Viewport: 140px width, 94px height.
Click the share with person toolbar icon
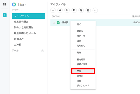pos(67,10)
